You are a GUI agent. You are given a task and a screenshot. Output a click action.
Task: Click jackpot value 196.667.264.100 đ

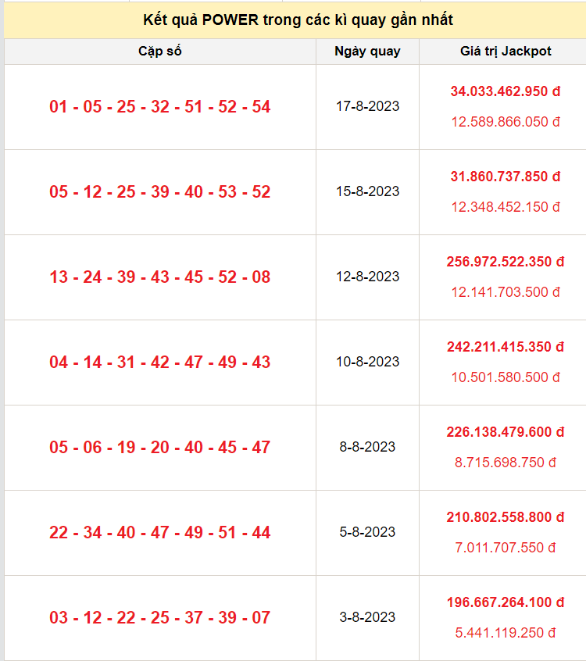pos(506,602)
